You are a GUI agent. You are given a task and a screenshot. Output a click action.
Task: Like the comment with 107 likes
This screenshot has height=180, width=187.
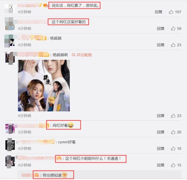coord(171,12)
